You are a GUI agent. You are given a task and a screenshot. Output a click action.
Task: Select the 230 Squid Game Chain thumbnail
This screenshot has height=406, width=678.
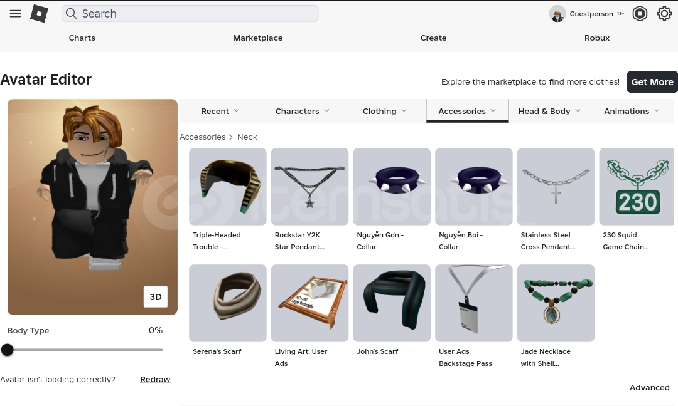point(637,186)
